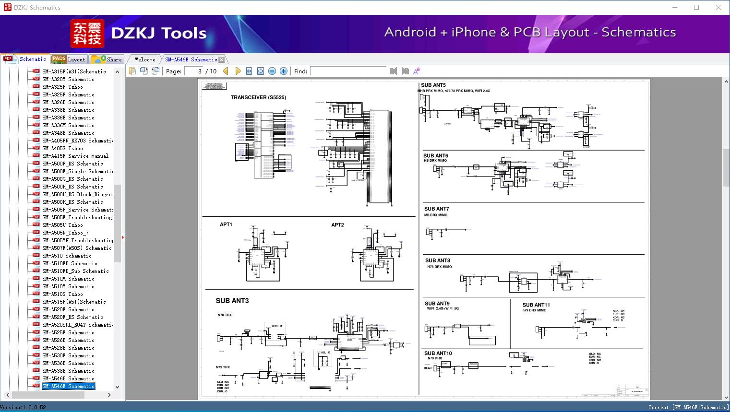Click the DZKJ red logo in banner
Image resolution: width=730 pixels, height=412 pixels.
(x=87, y=34)
